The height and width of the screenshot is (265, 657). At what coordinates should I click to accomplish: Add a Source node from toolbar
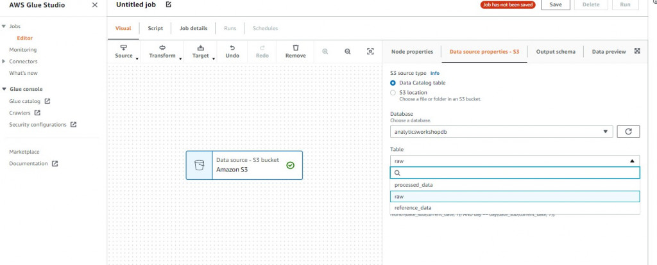124,51
